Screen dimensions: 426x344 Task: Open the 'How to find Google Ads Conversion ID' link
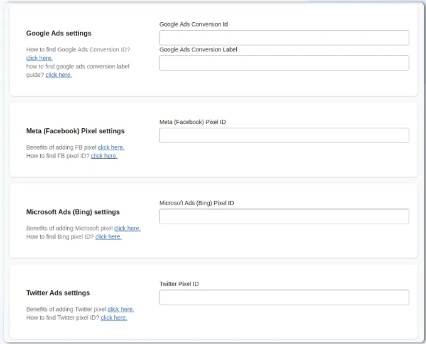click(40, 58)
